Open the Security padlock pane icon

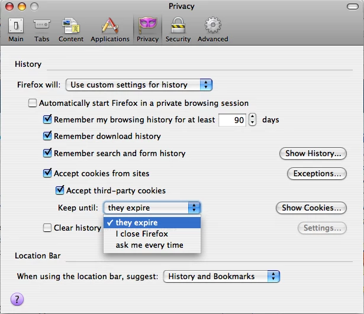178,25
